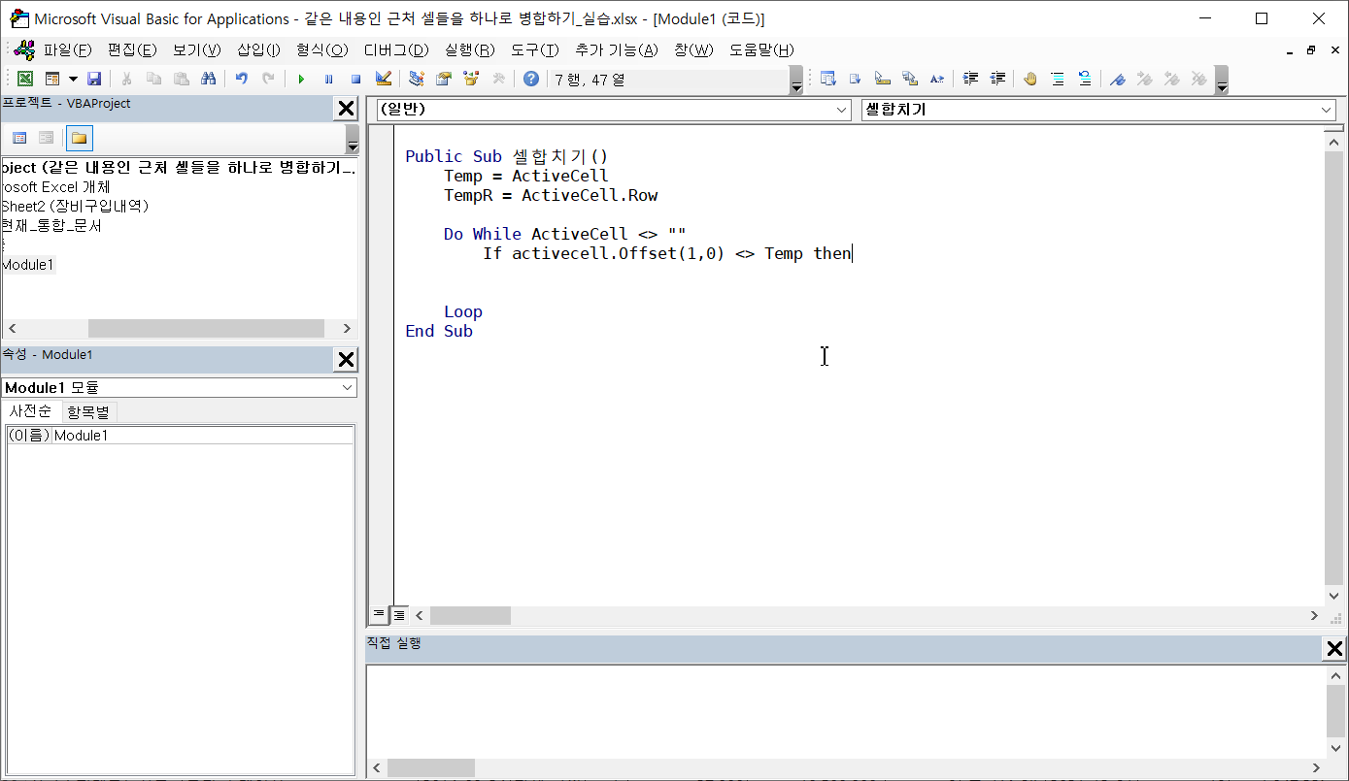The width and height of the screenshot is (1349, 781).
Task: Click List Properties/Methods icon
Action: (x=828, y=79)
